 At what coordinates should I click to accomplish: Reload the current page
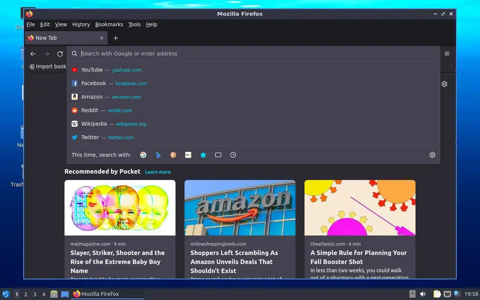(60, 54)
